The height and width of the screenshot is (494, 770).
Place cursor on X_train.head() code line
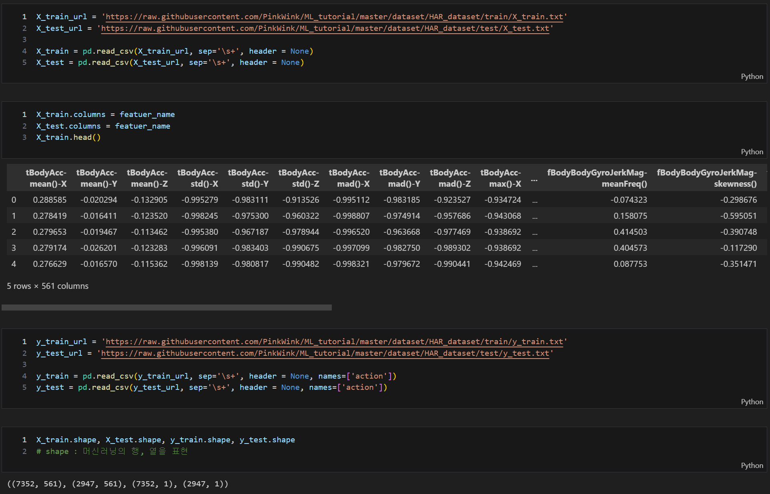[x=68, y=137]
